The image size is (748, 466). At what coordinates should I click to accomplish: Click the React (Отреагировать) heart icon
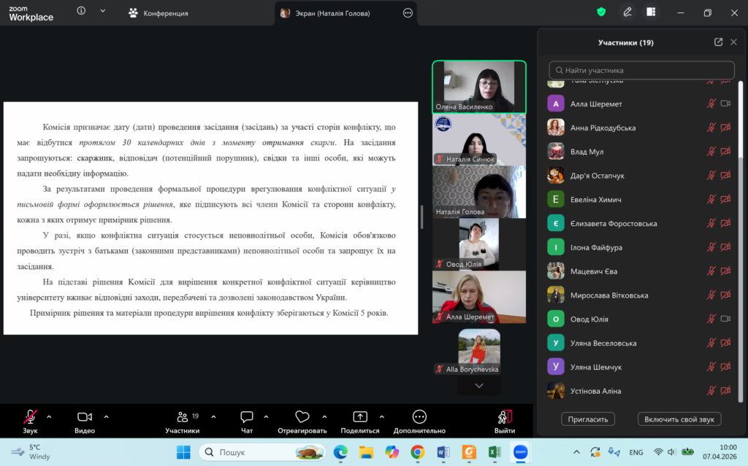click(302, 417)
